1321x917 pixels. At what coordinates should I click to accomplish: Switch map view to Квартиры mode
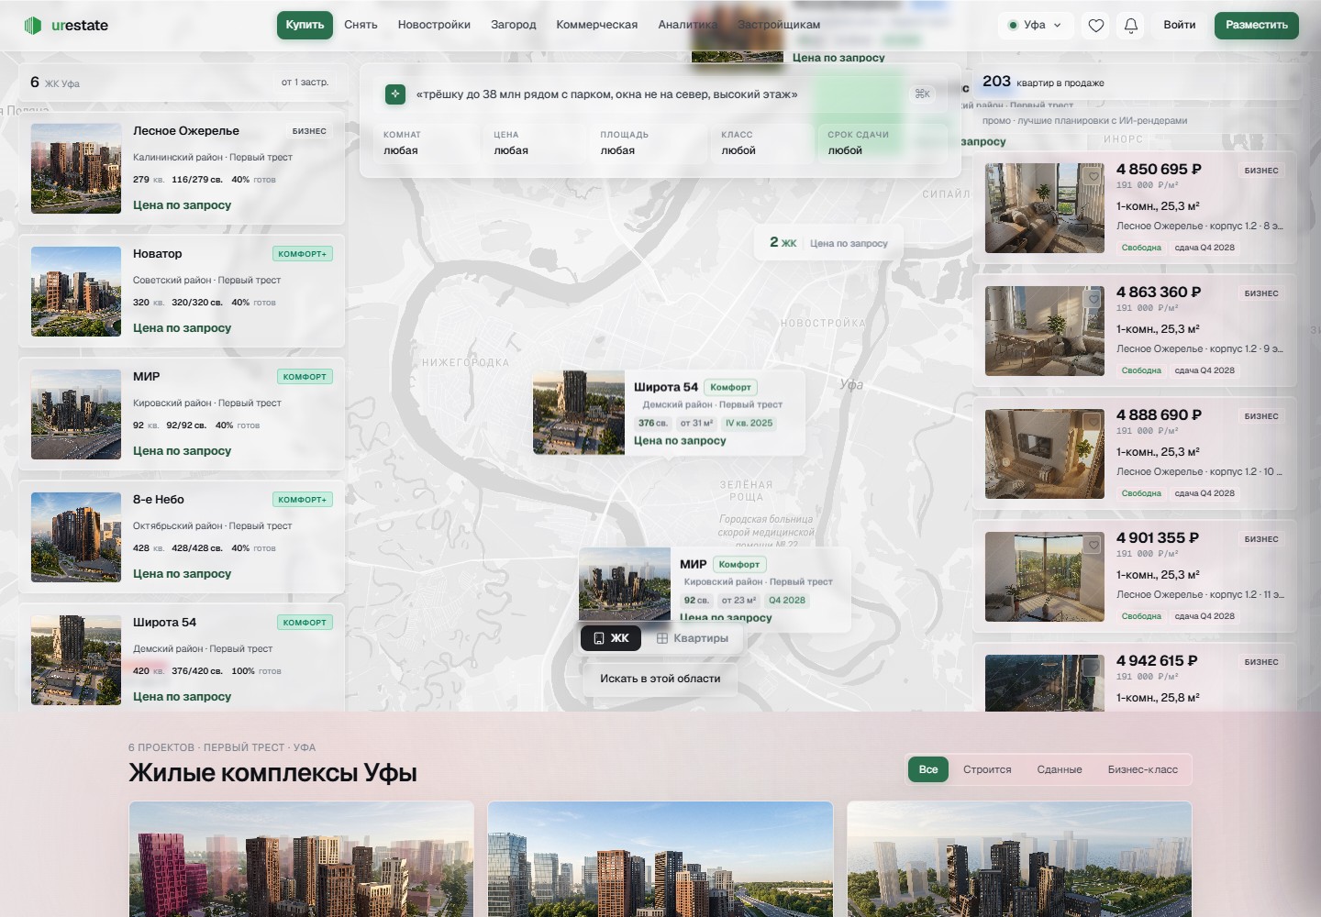pyautogui.click(x=693, y=638)
